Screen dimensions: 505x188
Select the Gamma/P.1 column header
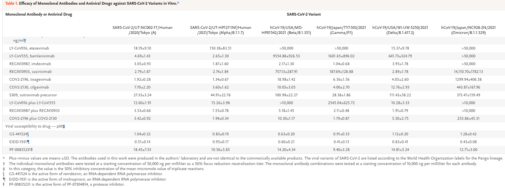[x=341, y=30]
